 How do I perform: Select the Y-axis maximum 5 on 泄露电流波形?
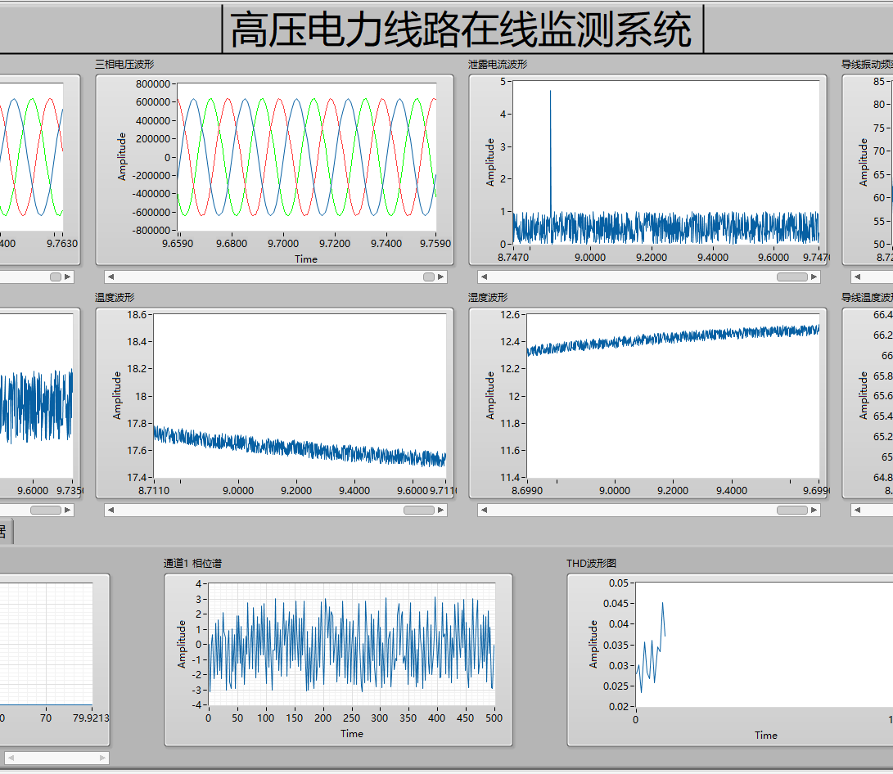click(503, 82)
